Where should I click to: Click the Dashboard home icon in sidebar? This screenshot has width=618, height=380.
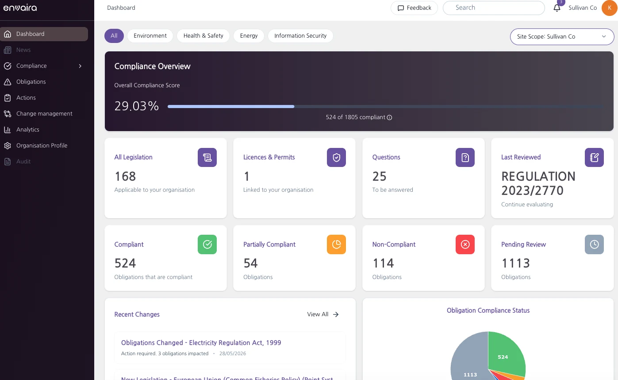click(x=8, y=34)
